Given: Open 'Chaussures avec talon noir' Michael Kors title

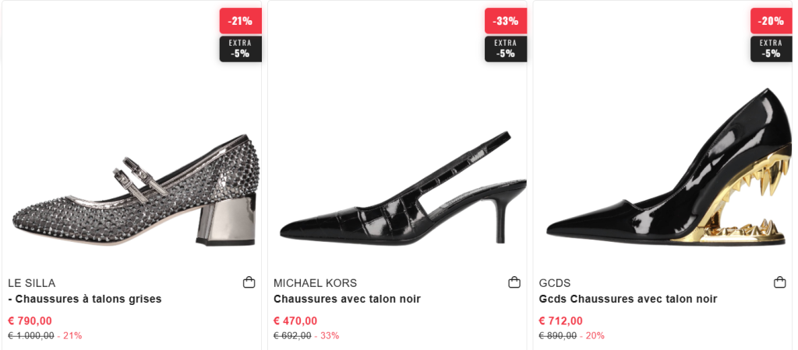Looking at the screenshot, I should click(x=347, y=299).
